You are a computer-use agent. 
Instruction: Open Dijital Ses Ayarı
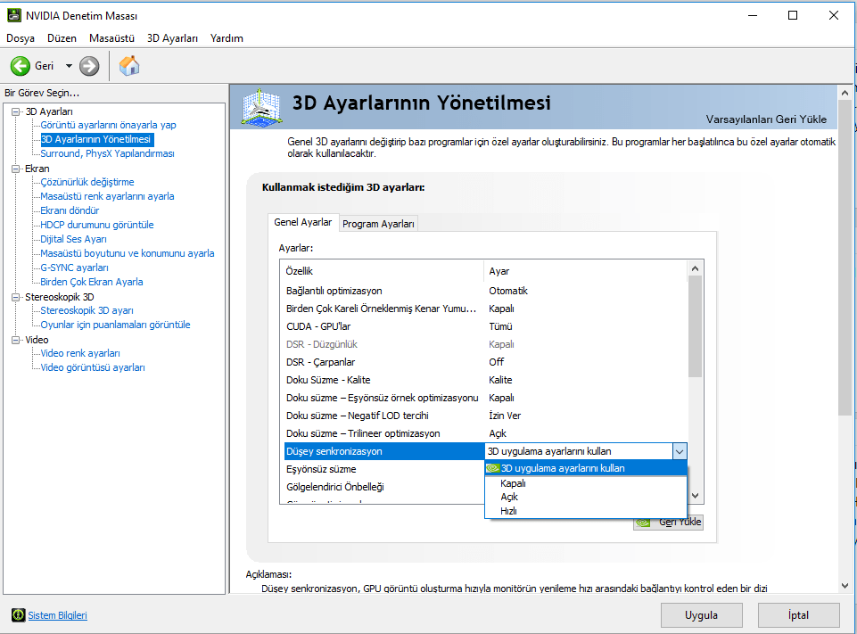tap(73, 239)
